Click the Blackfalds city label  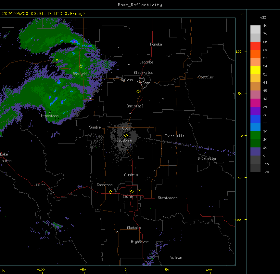[143, 73]
